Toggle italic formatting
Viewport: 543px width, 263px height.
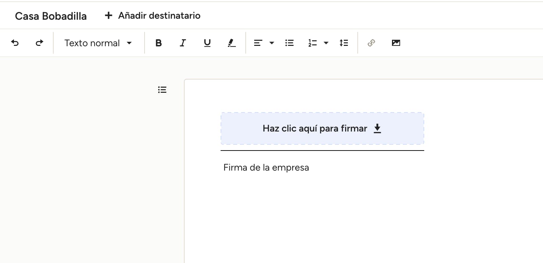click(x=183, y=43)
